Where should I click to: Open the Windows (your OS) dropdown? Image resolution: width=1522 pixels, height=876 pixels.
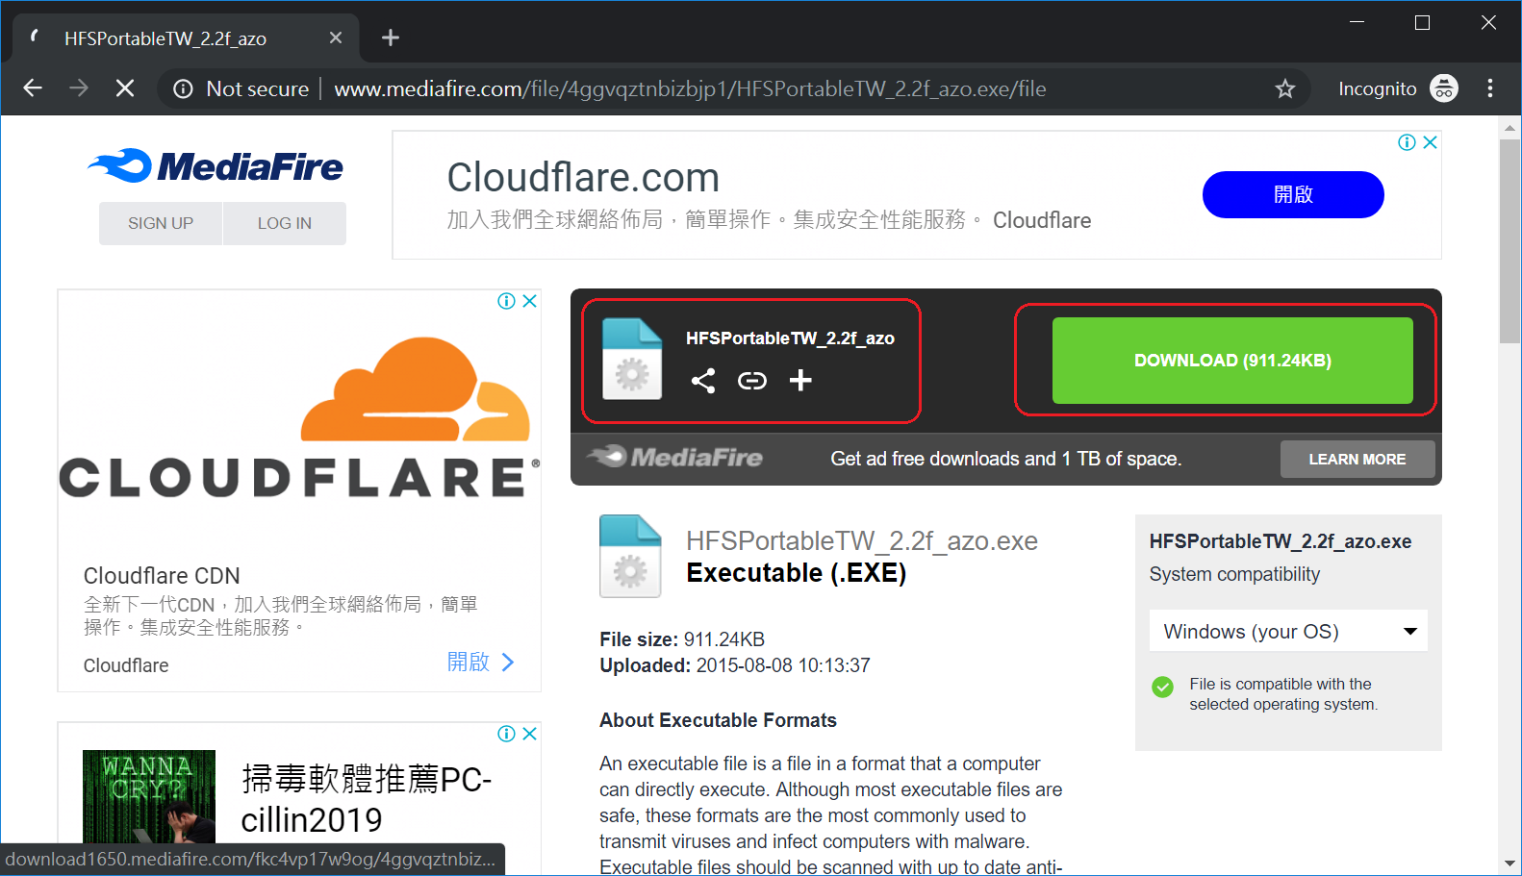(1288, 632)
